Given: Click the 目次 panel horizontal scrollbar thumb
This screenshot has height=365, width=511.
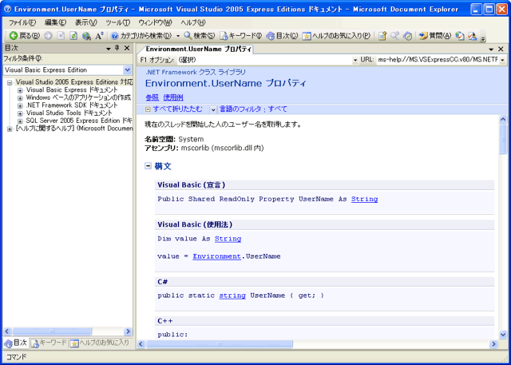Looking at the screenshot, I should 52,331.
